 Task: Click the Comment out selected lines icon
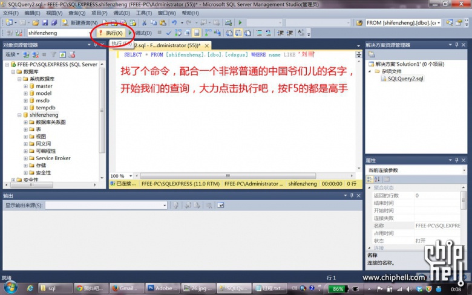click(259, 33)
